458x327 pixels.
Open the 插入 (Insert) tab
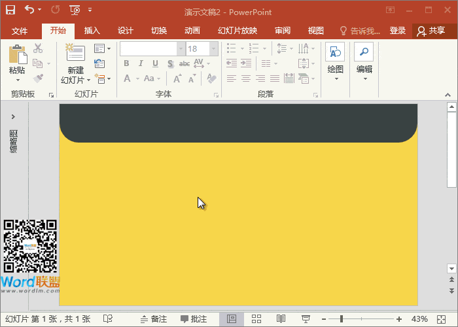point(92,31)
